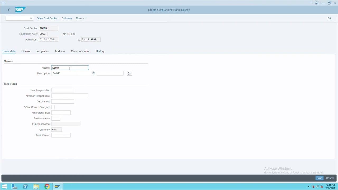Click the Drilldown button
The width and height of the screenshot is (338, 190).
click(x=67, y=18)
